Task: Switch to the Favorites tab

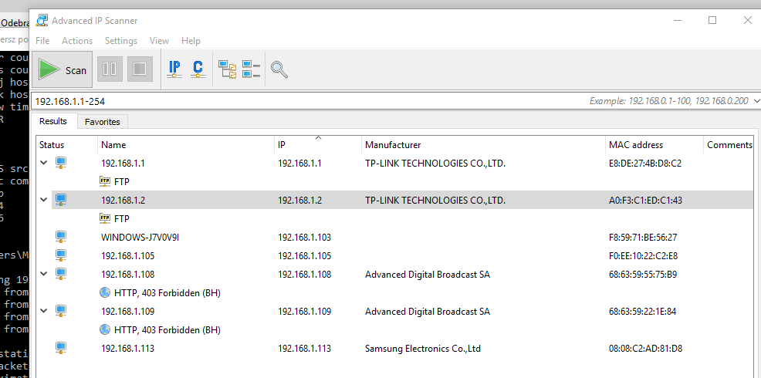Action: pos(103,122)
